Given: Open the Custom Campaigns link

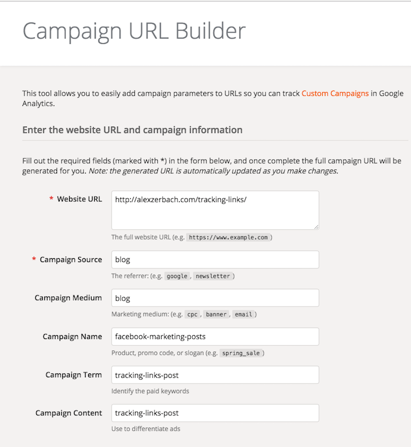Looking at the screenshot, I should 335,93.
